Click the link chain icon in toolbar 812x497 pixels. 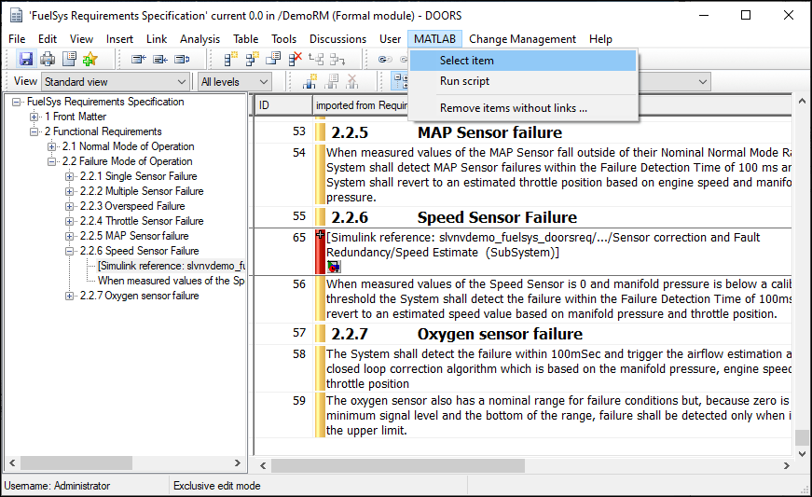coord(384,59)
